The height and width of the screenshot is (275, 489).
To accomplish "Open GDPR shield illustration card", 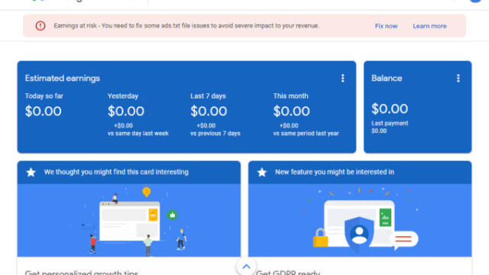I will click(x=360, y=220).
